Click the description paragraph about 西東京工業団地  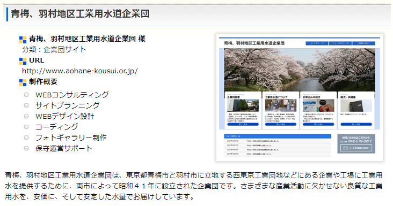(193, 186)
